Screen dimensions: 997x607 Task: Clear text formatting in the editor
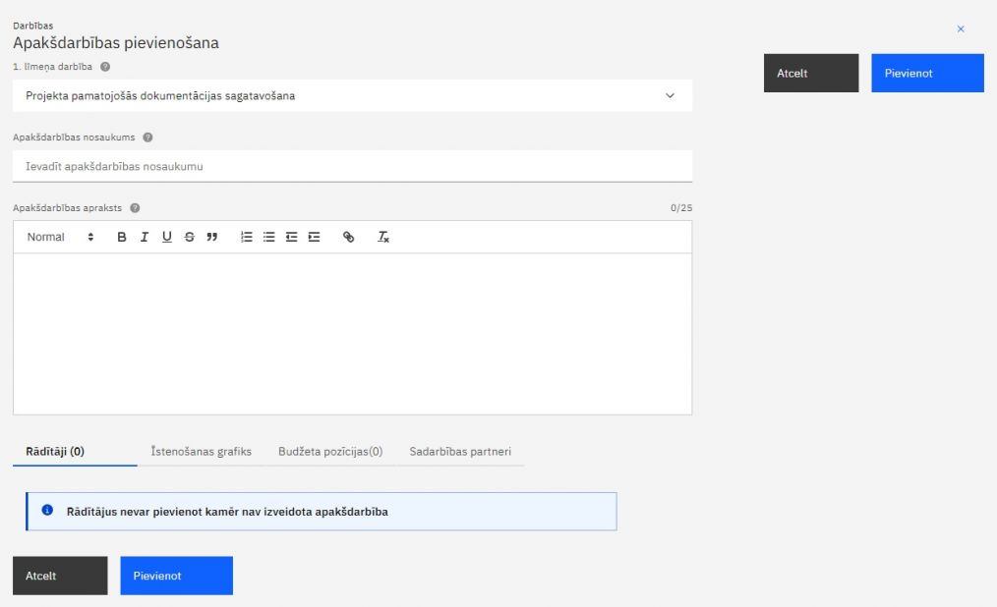383,237
